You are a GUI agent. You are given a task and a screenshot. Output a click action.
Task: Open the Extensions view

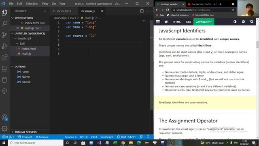pyautogui.click(x=4, y=57)
